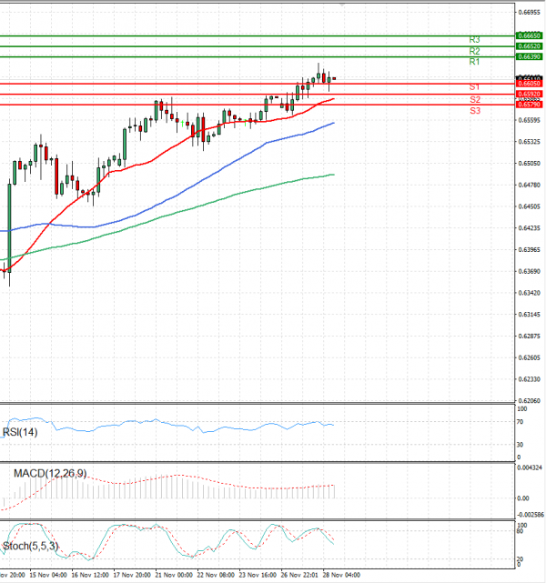The height and width of the screenshot is (583, 546).
Task: Select the green 0.66650 price tag
Action: point(529,35)
